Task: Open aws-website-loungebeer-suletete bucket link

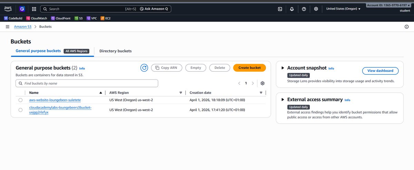Action: point(55,100)
